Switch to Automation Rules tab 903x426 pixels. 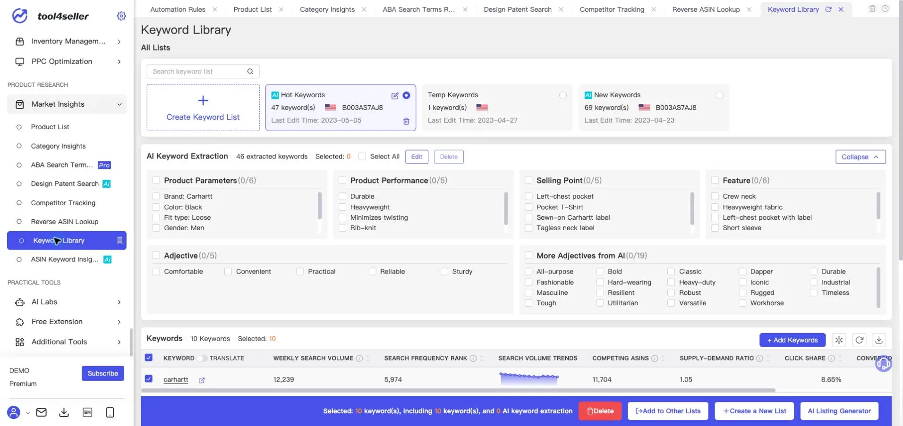pyautogui.click(x=178, y=9)
